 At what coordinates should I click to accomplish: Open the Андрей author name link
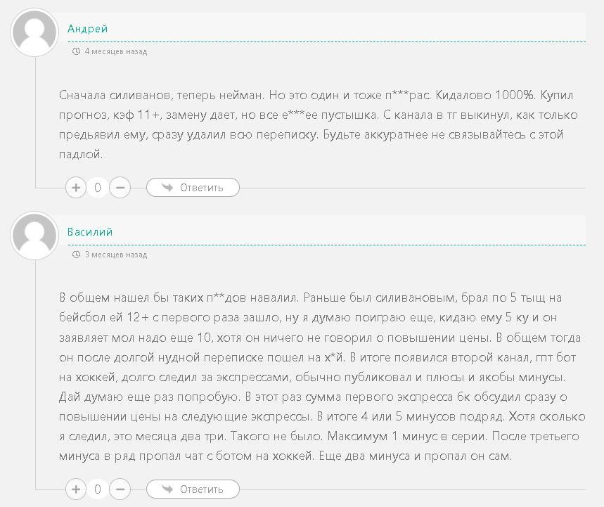pos(87,29)
